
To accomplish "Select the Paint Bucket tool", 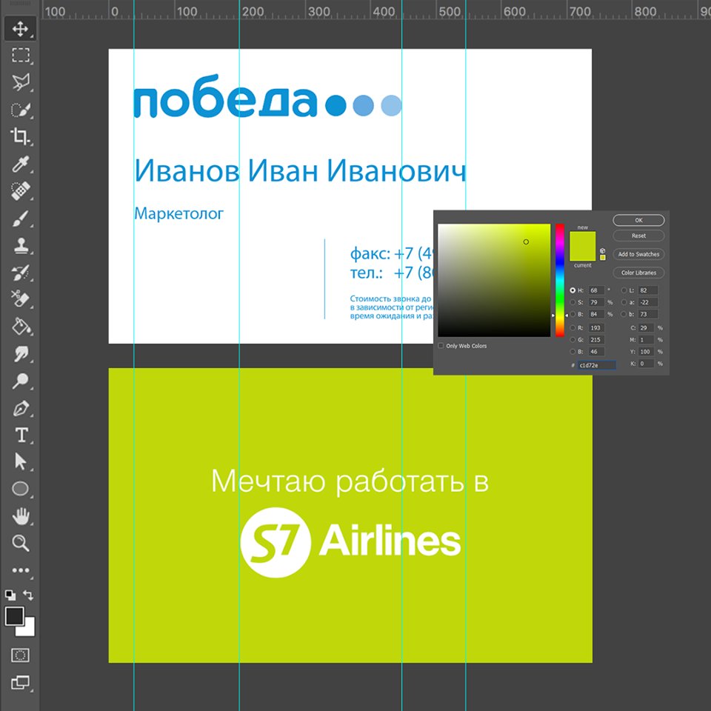I will tap(20, 326).
